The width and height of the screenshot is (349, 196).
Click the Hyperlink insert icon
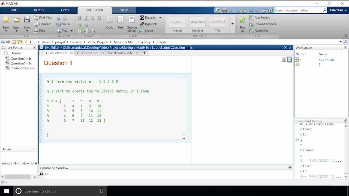(x=142, y=24)
